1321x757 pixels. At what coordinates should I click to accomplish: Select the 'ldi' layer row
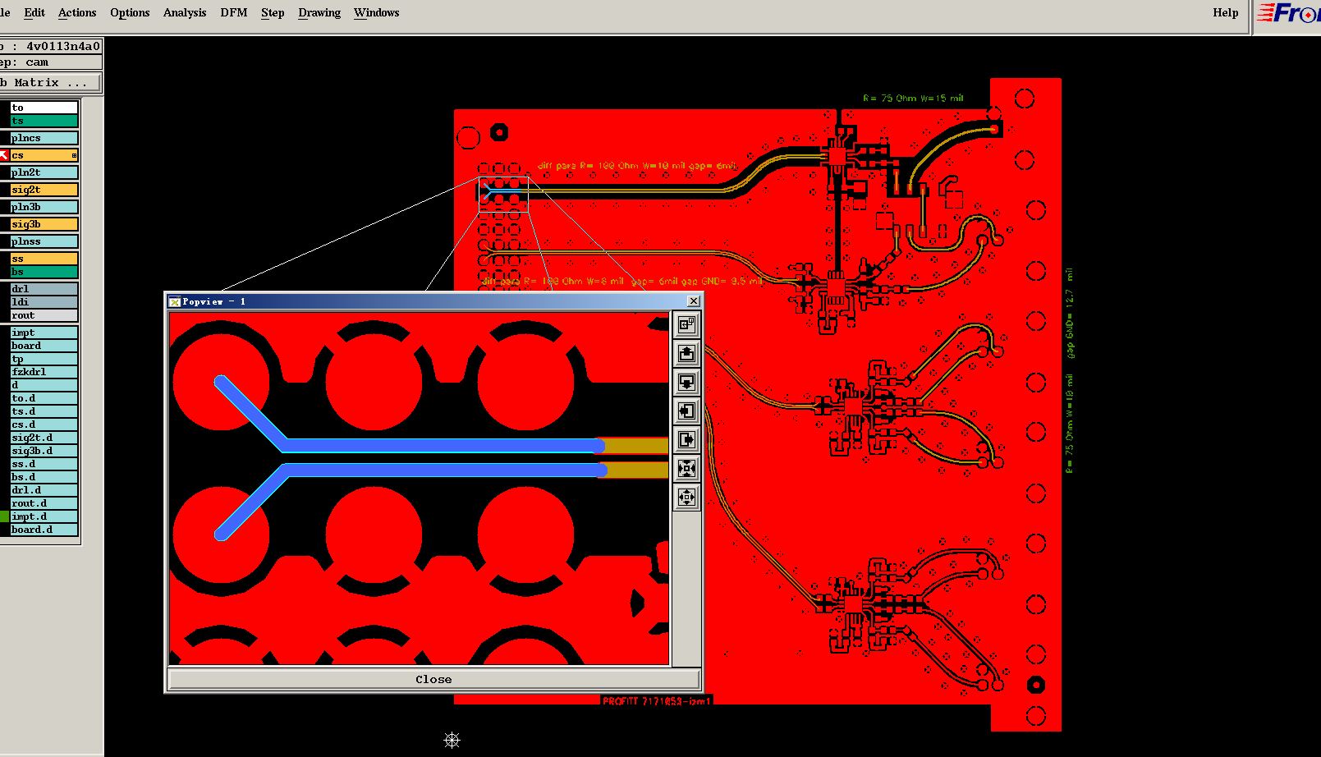44,302
